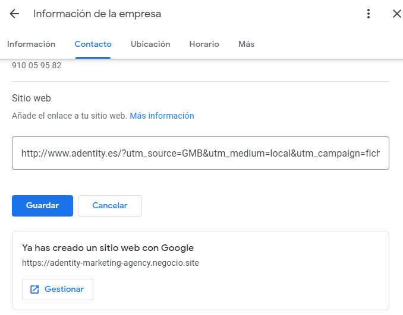
Task: Click the Añade el enlace description text
Action: tap(69, 116)
